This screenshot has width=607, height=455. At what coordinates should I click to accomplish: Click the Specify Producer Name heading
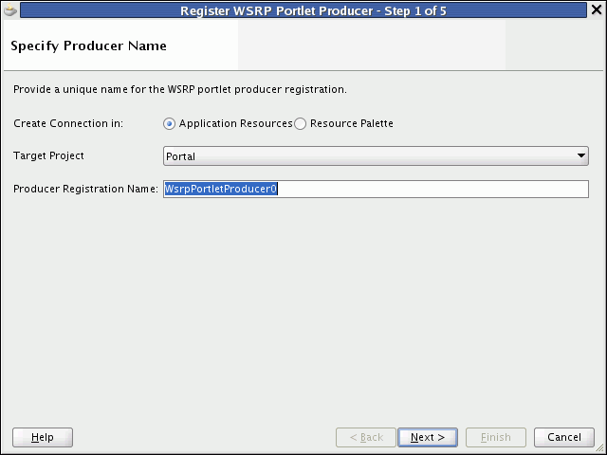88,46
